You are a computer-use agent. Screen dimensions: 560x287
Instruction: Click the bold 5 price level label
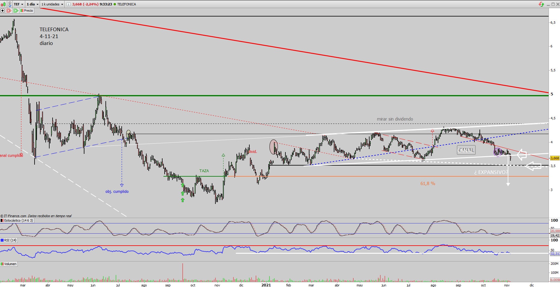[552, 94]
